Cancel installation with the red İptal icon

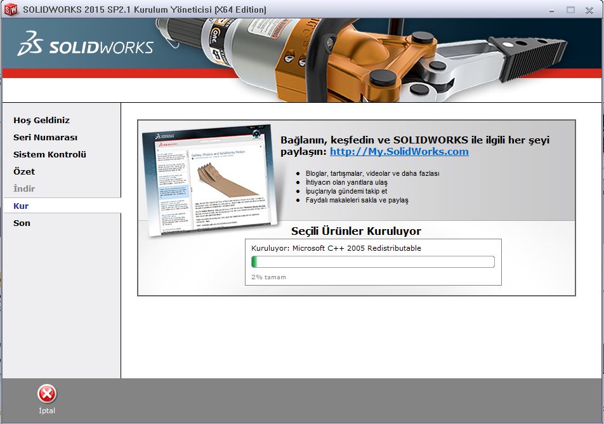coord(47,394)
